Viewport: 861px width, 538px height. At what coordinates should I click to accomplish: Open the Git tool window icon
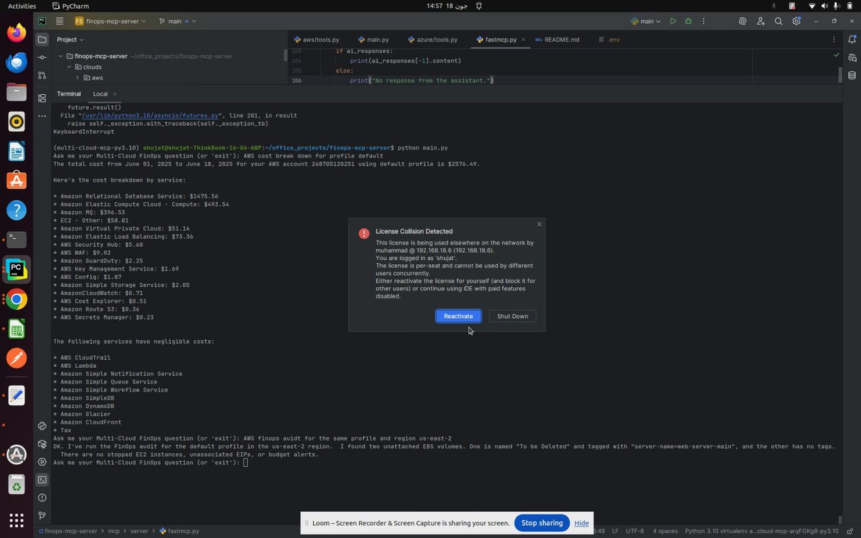click(x=42, y=516)
